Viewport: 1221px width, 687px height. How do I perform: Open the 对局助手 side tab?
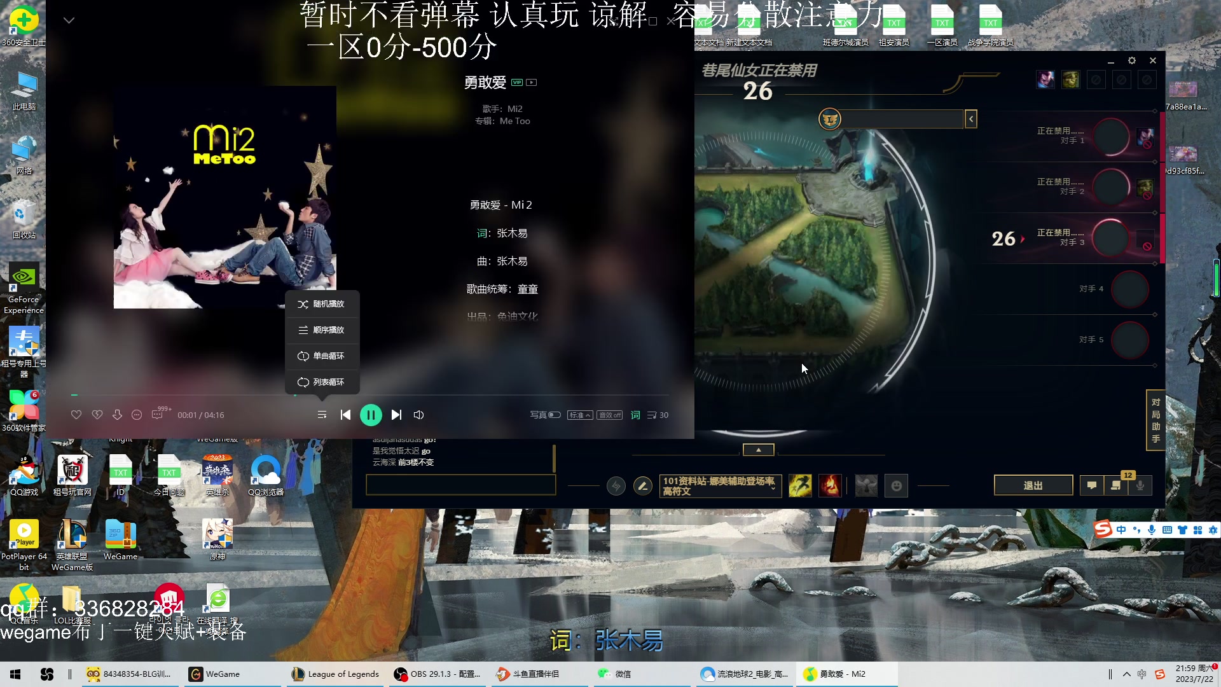point(1155,420)
